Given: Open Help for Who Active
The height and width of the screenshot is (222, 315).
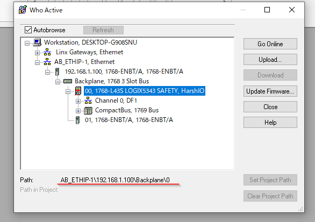Looking at the screenshot, I should pyautogui.click(x=270, y=123).
